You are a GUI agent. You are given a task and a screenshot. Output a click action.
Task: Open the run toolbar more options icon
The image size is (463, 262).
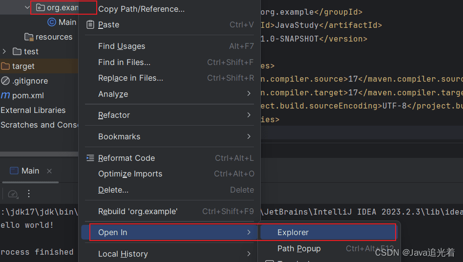[x=29, y=194]
